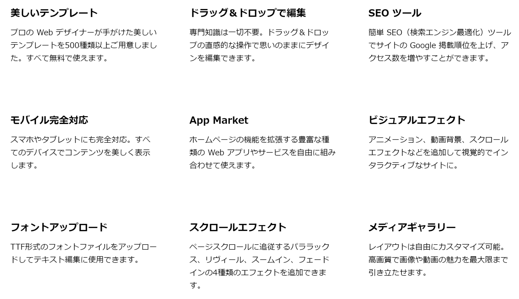Click the paragraph starting with アニメーション、動画背景
This screenshot has width=519, height=299.
(x=438, y=152)
